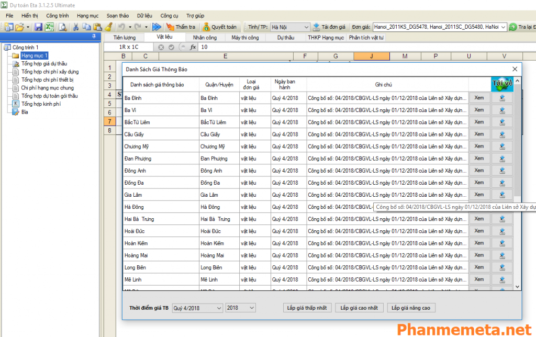Click the Excel export icon in toolbar
Viewport: 536px width, 337px height.
tap(49, 27)
